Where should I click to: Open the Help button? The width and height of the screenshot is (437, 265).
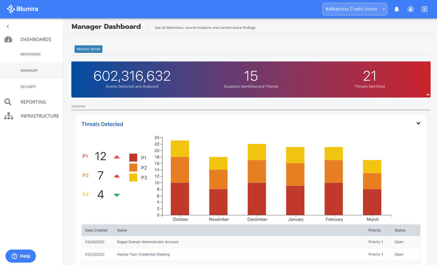pyautogui.click(x=20, y=256)
